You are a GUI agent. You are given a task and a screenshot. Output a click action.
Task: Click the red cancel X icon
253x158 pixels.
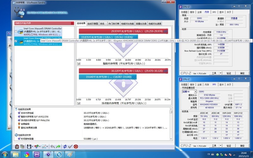(76, 147)
